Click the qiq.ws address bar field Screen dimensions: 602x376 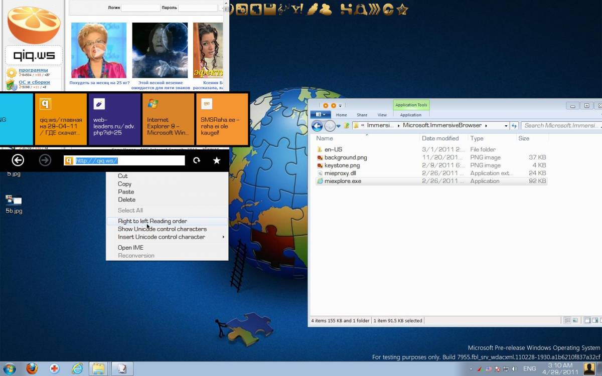coord(124,160)
